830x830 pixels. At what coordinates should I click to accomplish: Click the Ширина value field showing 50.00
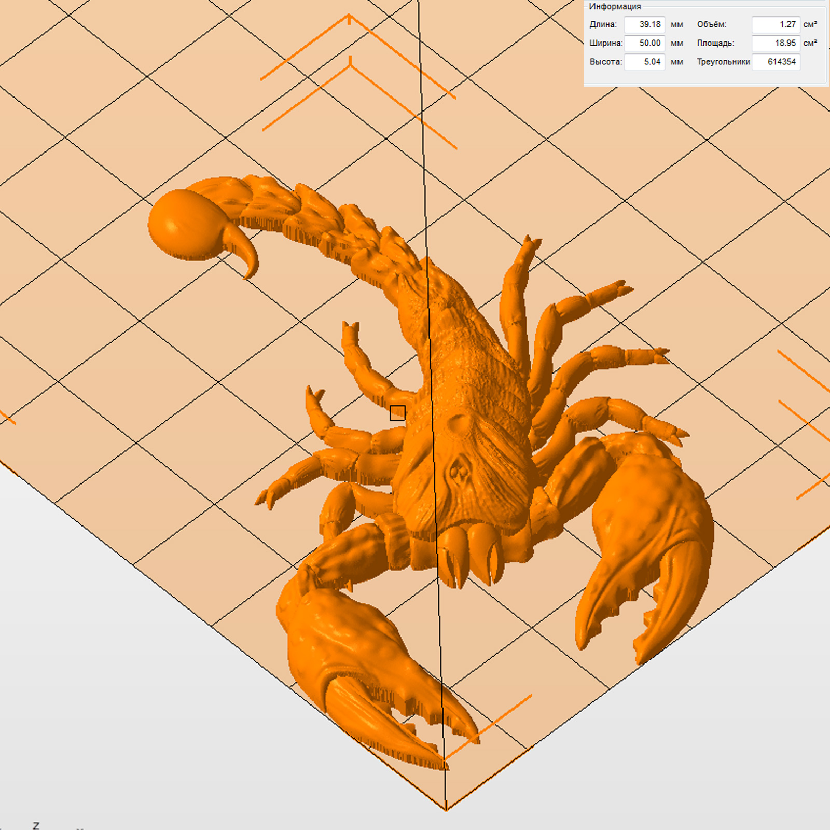point(644,43)
